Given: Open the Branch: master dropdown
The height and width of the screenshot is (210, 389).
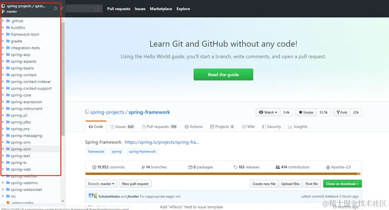Looking at the screenshot, I should pyautogui.click(x=101, y=184).
